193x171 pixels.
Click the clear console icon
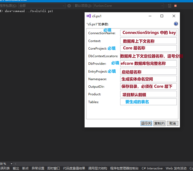(x=170, y=6)
